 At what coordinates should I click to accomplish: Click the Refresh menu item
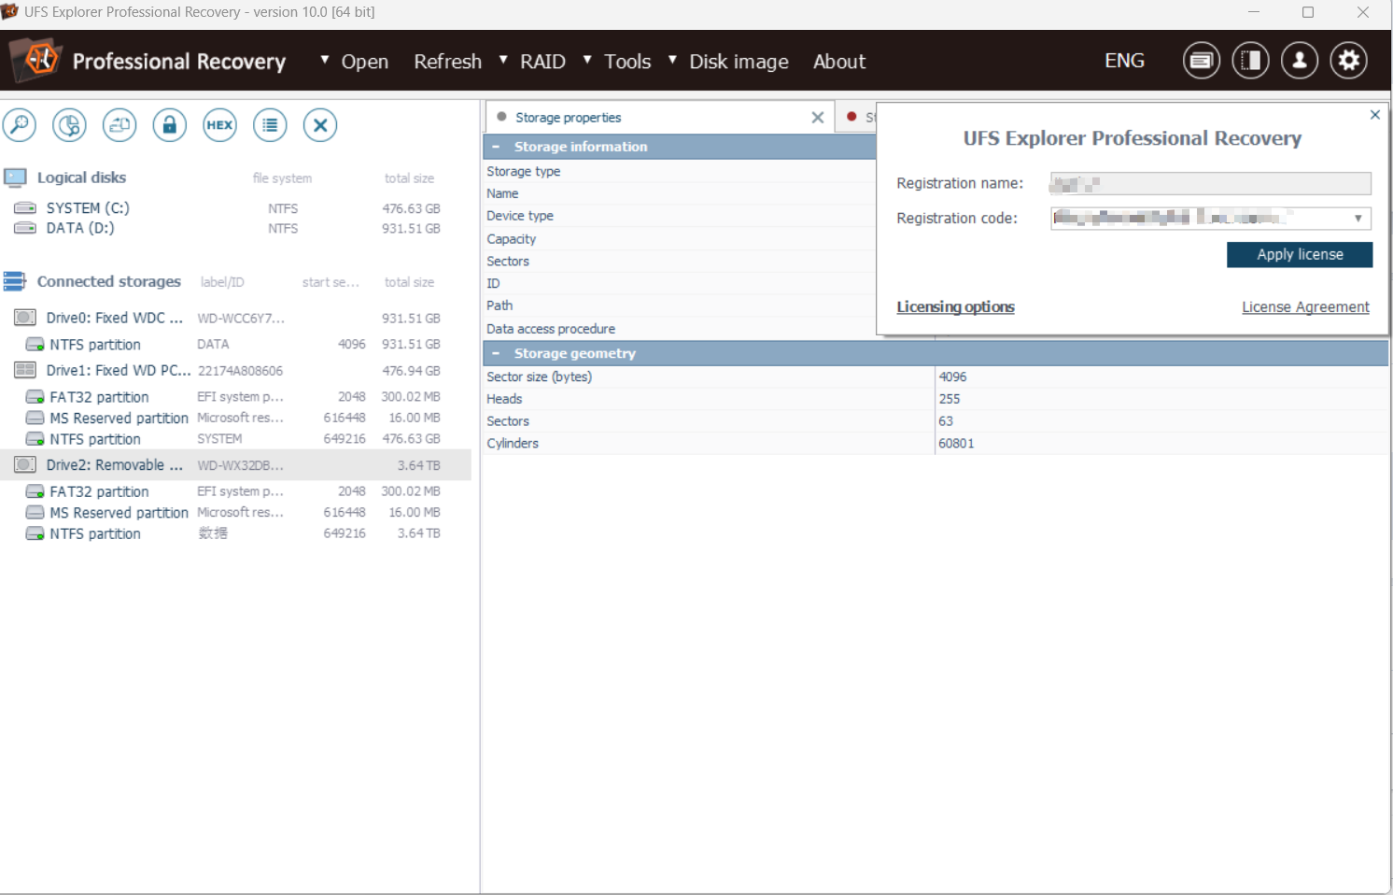[x=448, y=62]
